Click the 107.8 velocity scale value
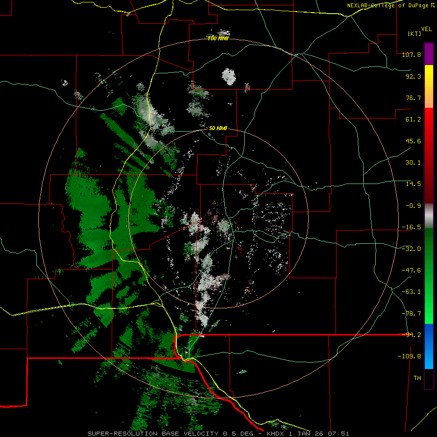Viewport: 437px width, 437px height. pyautogui.click(x=411, y=54)
